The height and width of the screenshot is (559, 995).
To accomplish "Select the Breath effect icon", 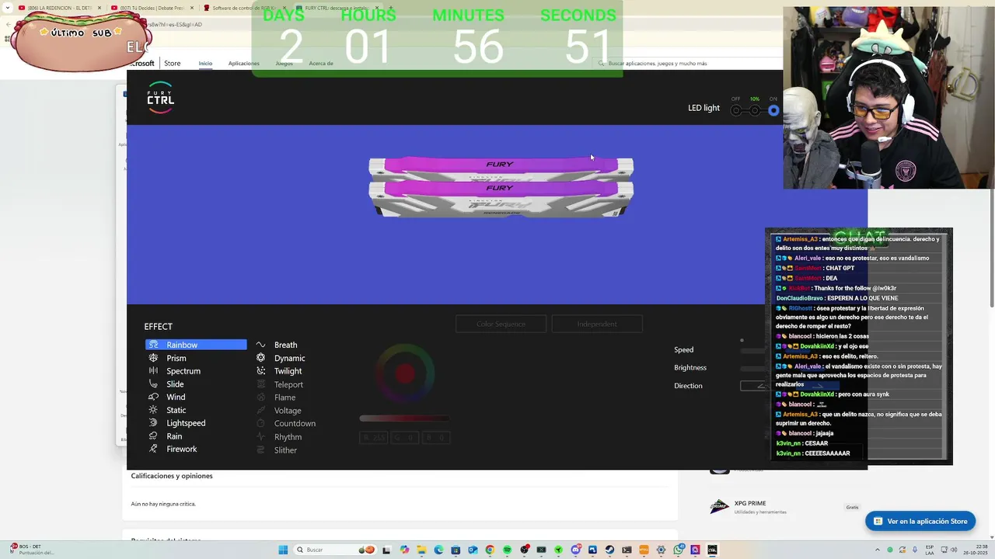I will click(x=260, y=345).
